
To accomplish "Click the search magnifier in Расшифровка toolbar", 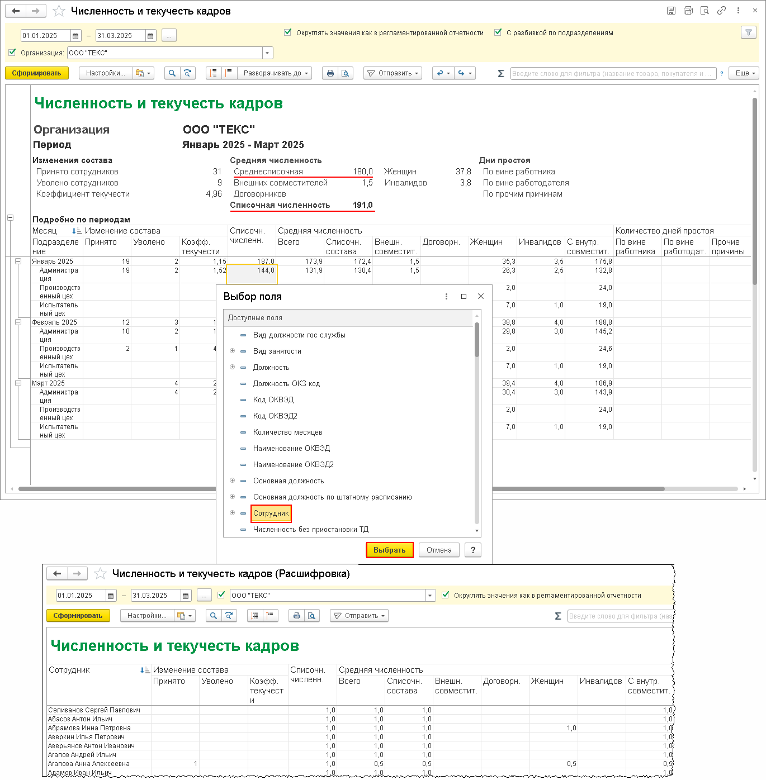I will coord(213,616).
